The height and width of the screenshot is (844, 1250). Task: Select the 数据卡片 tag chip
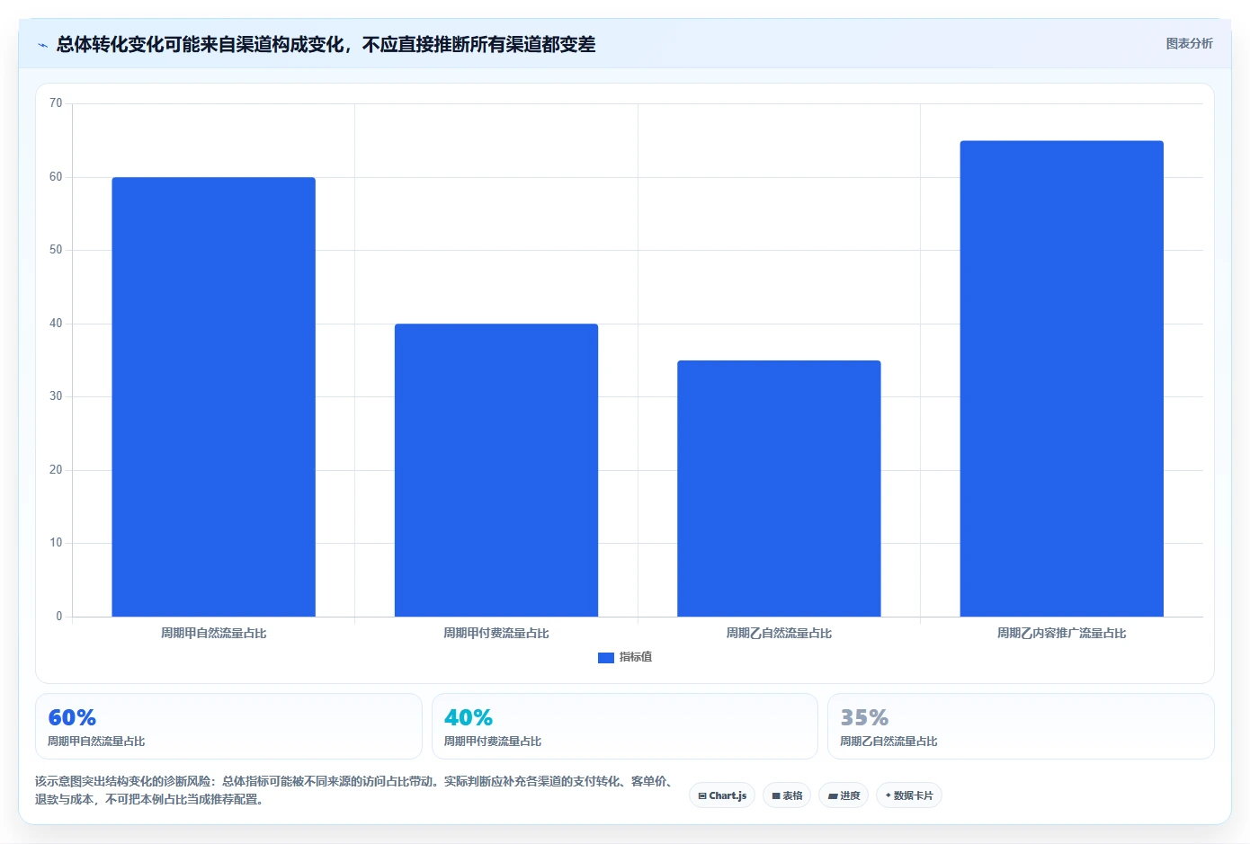click(909, 795)
